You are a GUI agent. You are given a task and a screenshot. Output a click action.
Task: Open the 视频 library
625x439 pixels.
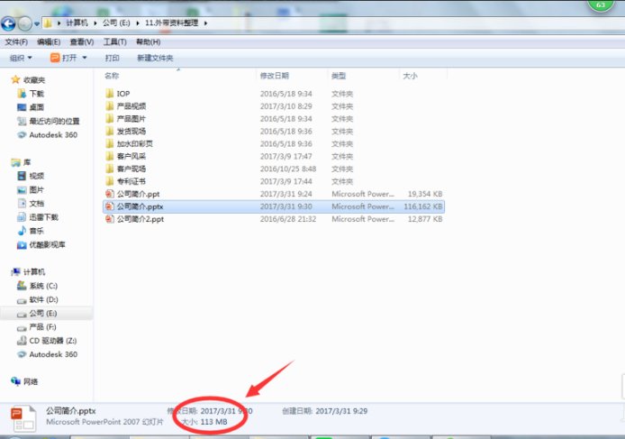(x=36, y=176)
